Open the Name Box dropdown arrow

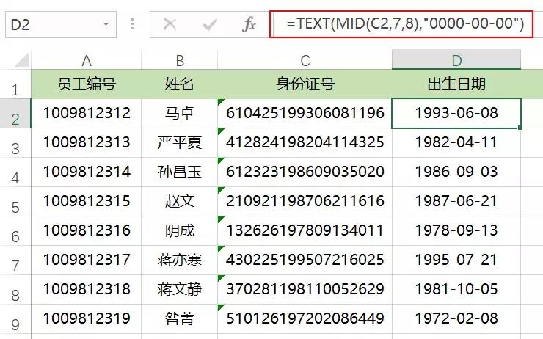coord(106,24)
